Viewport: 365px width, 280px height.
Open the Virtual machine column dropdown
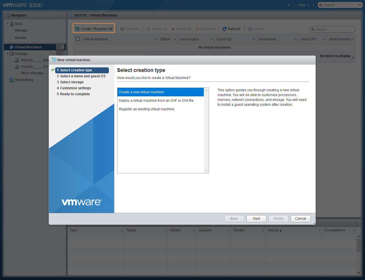tap(155, 39)
